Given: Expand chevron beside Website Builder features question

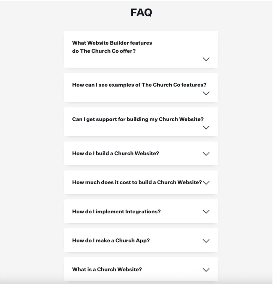Looking at the screenshot, I should (206, 59).
